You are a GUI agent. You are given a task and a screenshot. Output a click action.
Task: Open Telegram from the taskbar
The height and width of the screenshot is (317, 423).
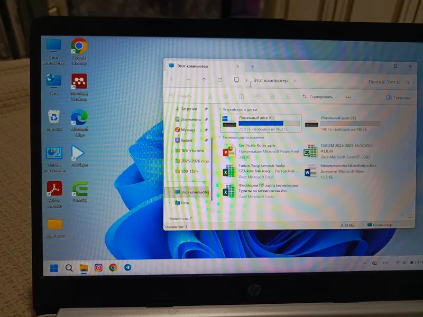(127, 267)
